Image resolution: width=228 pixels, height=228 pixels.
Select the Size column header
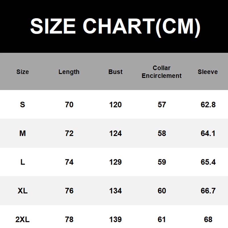pos(23,72)
